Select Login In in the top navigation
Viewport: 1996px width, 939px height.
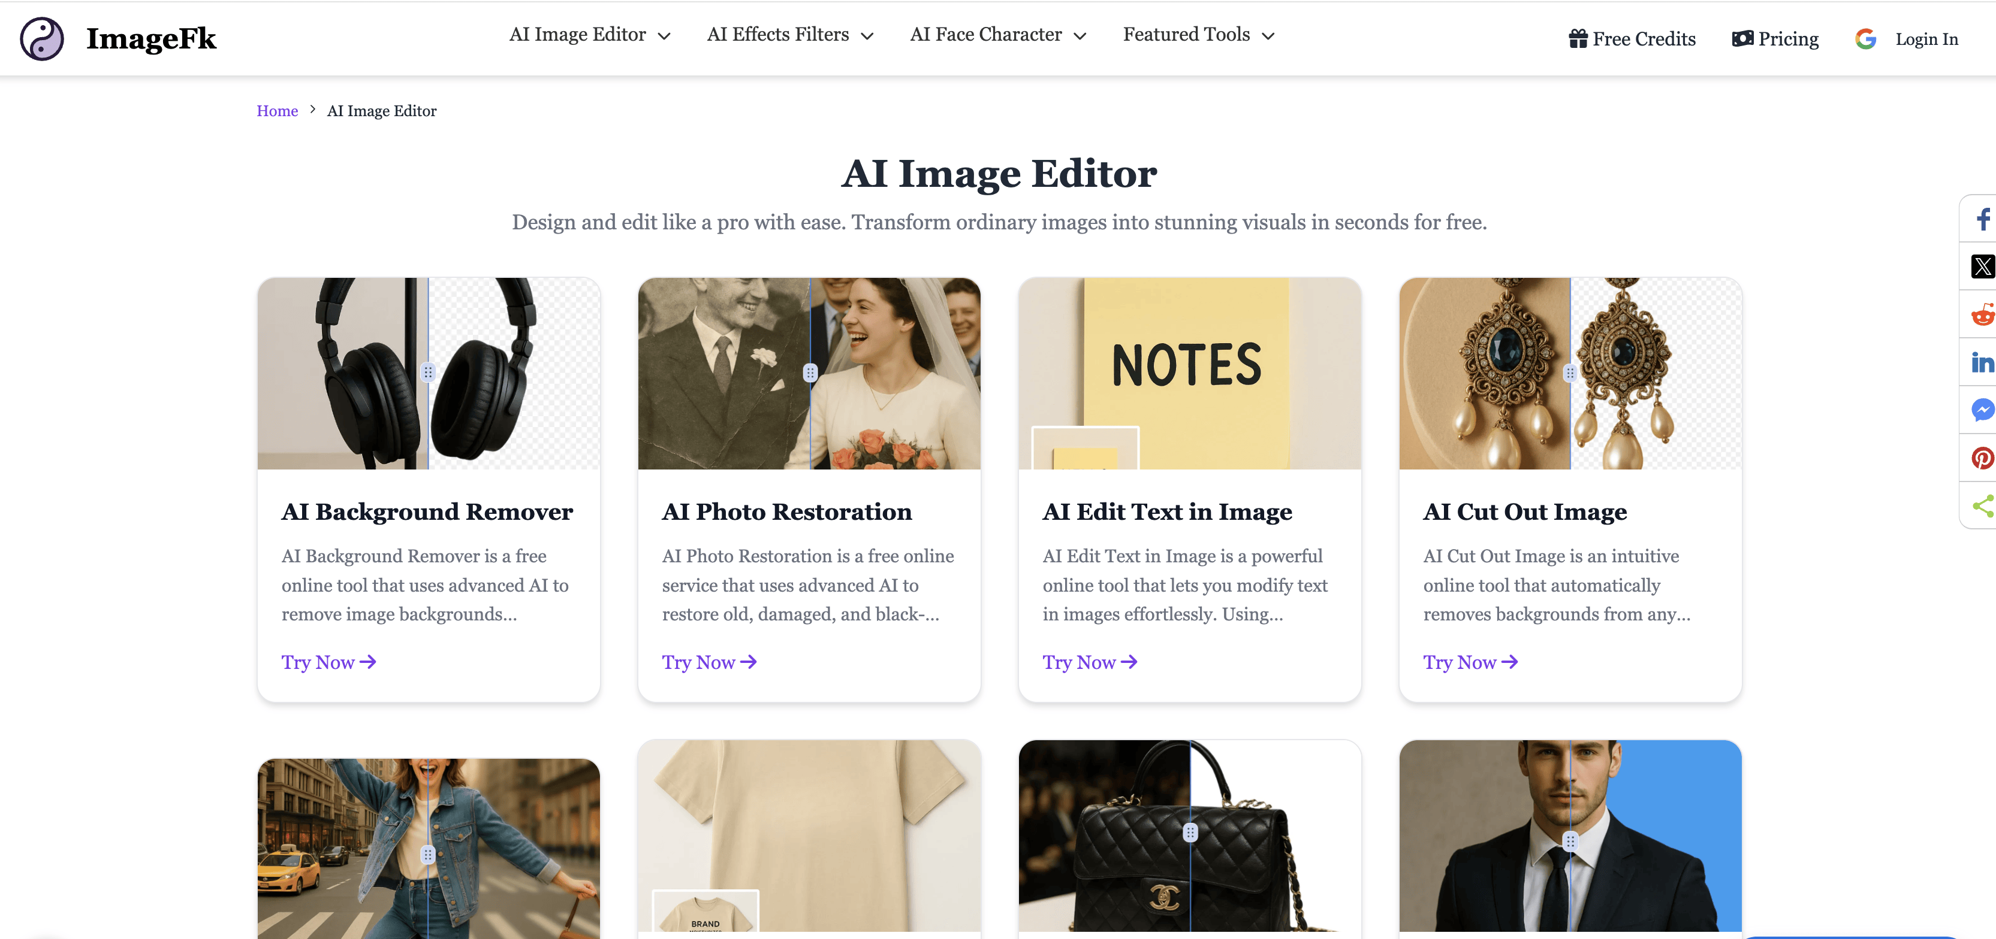[x=1927, y=38]
